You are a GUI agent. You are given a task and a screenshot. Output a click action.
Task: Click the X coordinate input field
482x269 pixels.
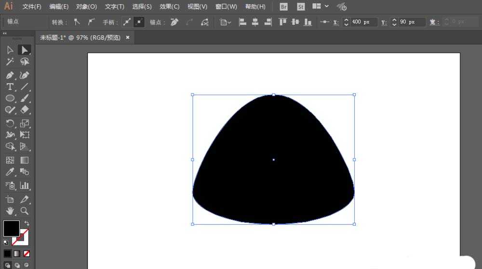[363, 22]
